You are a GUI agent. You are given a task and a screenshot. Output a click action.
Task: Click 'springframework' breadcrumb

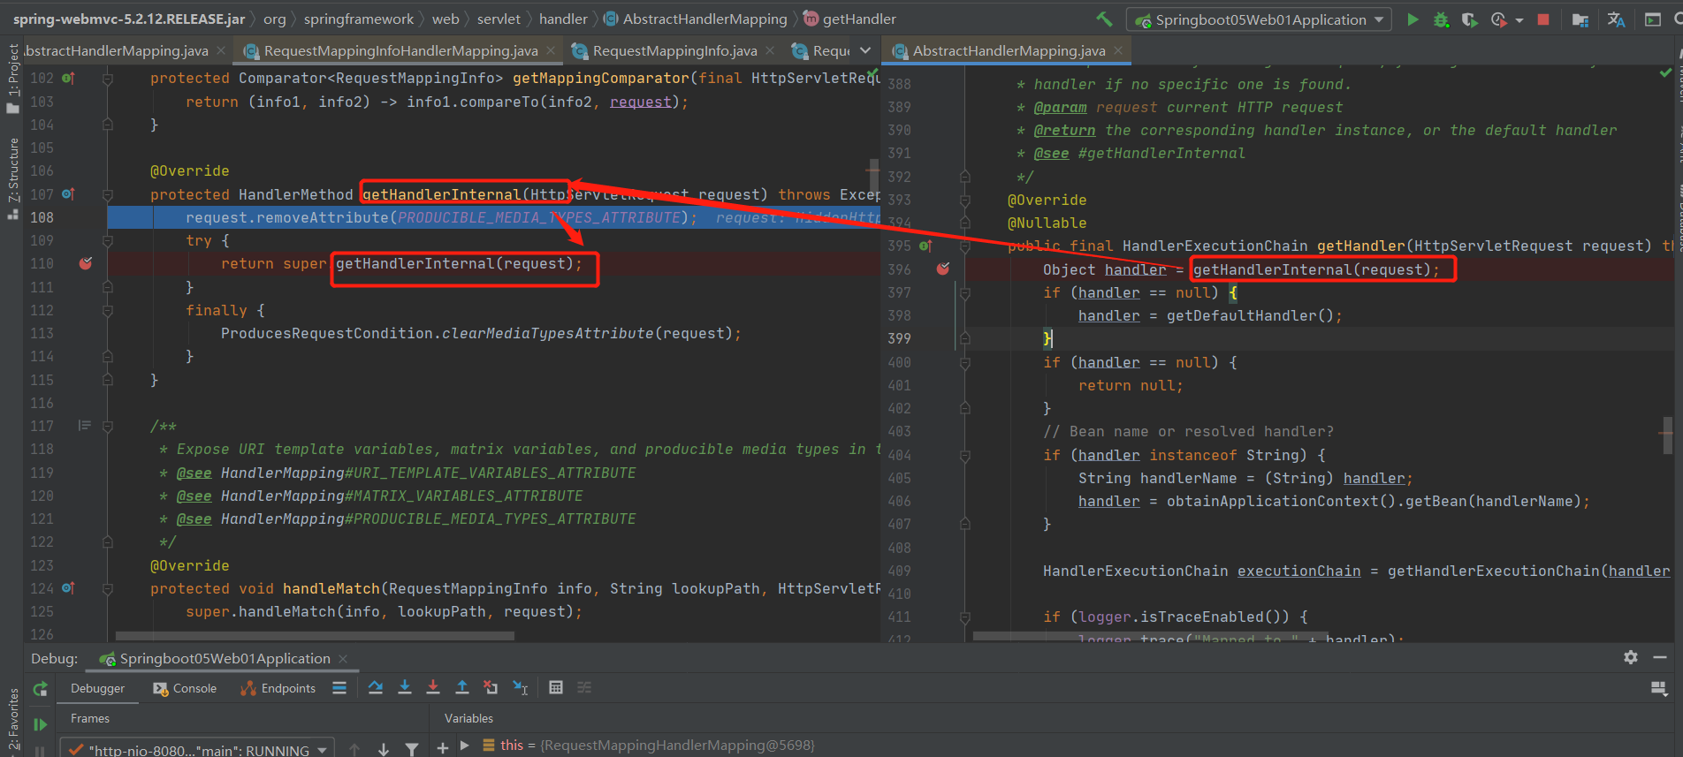[x=358, y=19]
